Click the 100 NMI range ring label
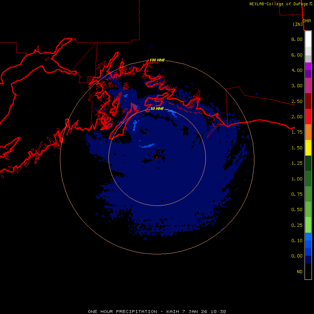Image resolution: width=314 pixels, height=314 pixels. [157, 60]
